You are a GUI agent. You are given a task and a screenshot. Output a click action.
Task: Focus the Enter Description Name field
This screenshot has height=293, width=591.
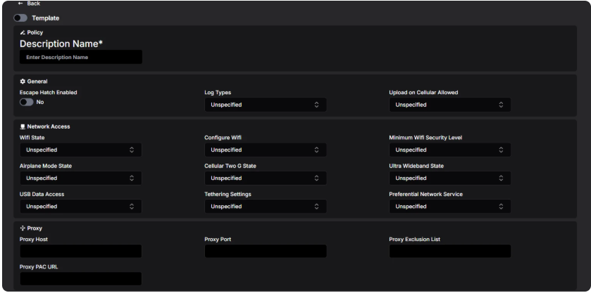(81, 57)
